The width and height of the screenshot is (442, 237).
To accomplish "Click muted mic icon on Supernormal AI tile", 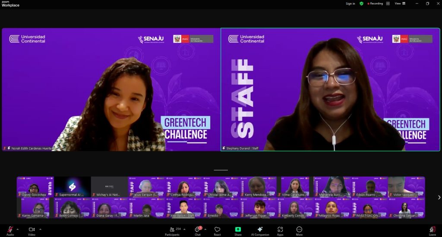I will 57,194.
